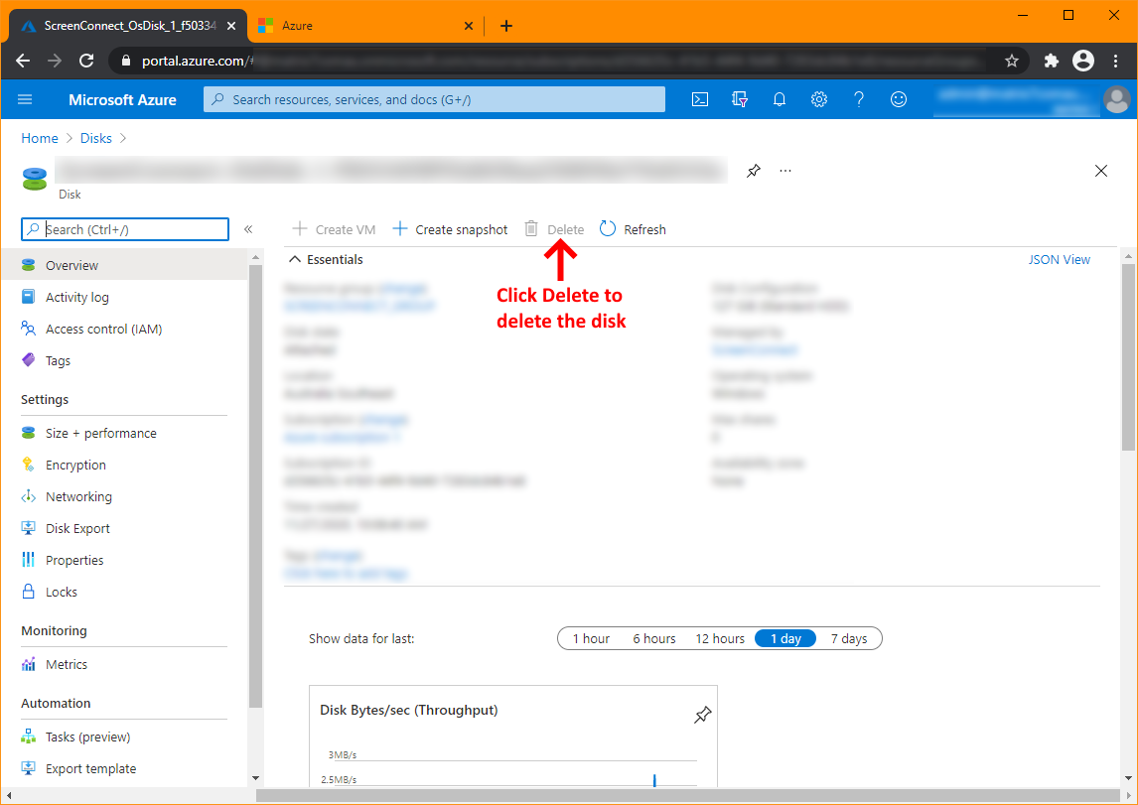1138x805 pixels.
Task: Open Networking settings
Action: tap(124, 497)
